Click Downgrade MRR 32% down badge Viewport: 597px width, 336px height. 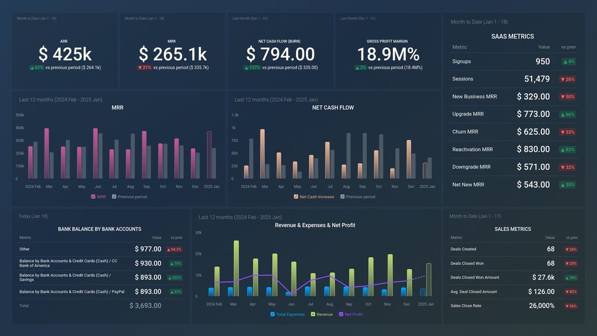[567, 167]
